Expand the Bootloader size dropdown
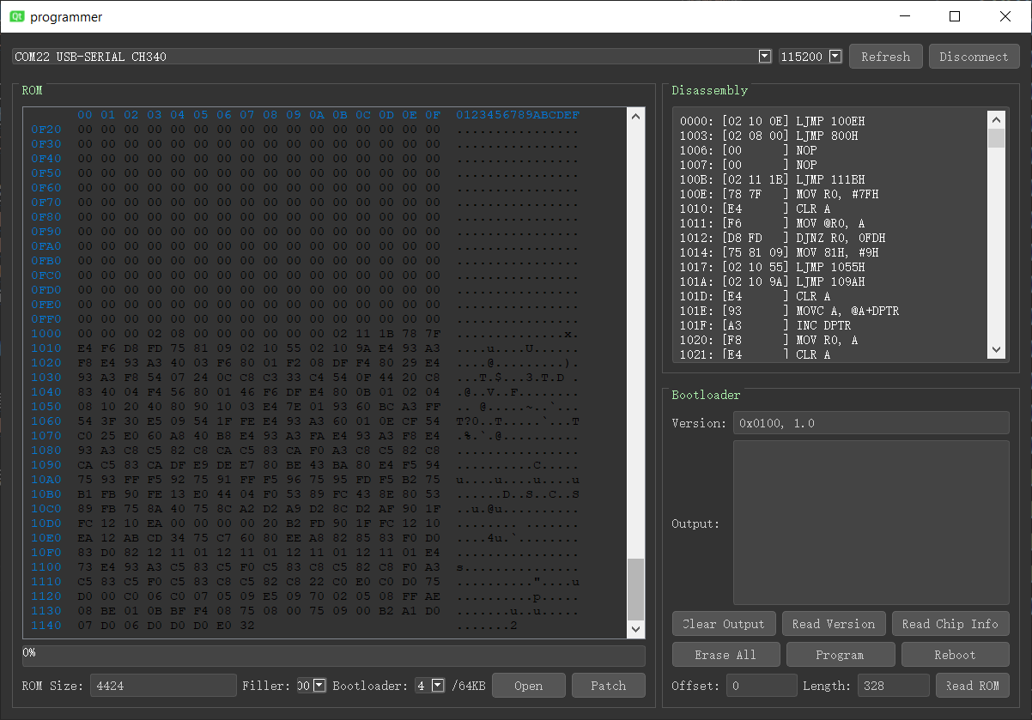 coord(438,685)
